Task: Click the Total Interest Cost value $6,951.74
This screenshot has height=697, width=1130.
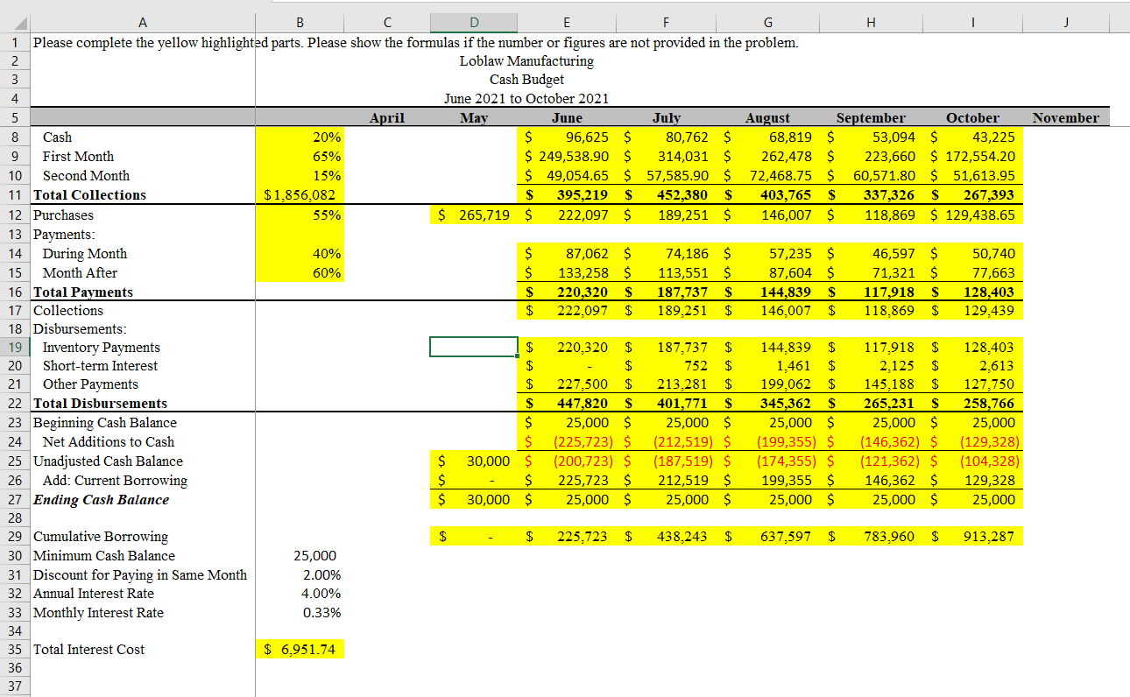Action: point(300,650)
